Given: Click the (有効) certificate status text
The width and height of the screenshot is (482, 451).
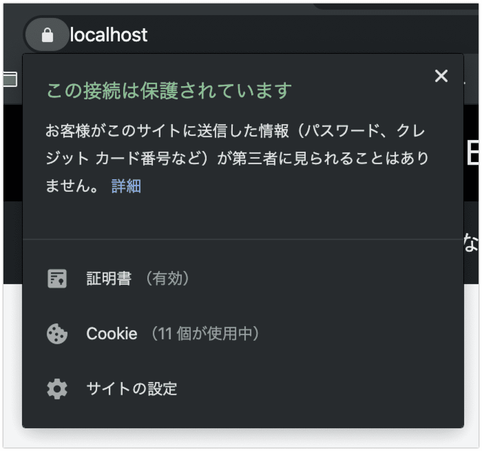Looking at the screenshot, I should 167,279.
